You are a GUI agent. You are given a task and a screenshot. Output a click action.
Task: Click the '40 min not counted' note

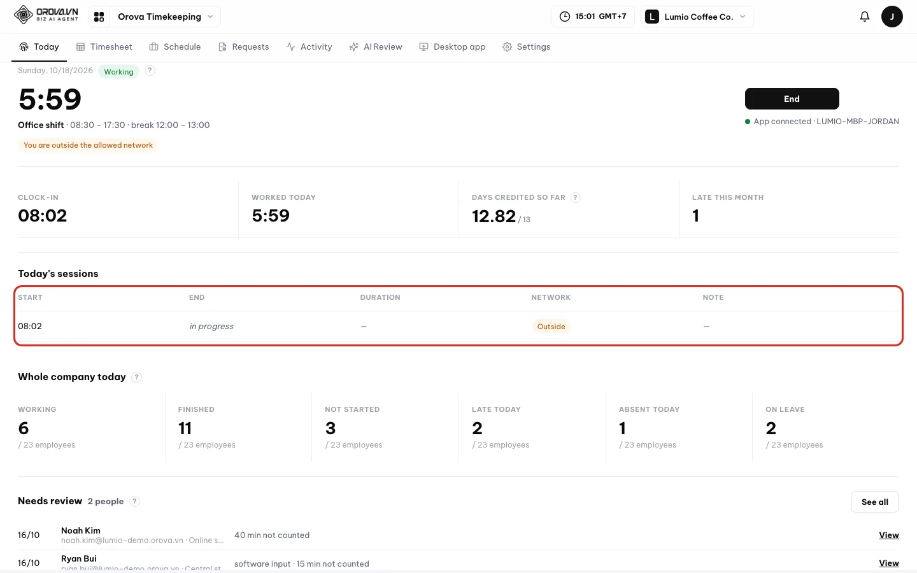pyautogui.click(x=272, y=535)
